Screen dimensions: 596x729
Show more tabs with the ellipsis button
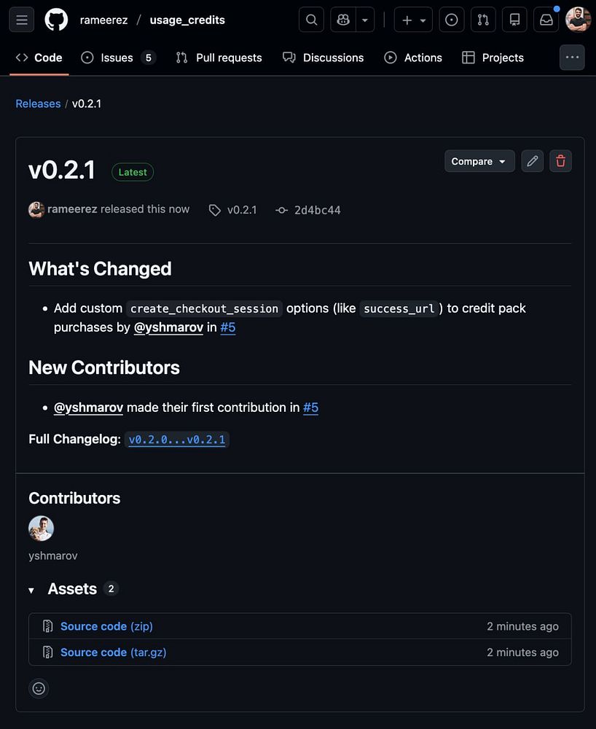tap(572, 58)
